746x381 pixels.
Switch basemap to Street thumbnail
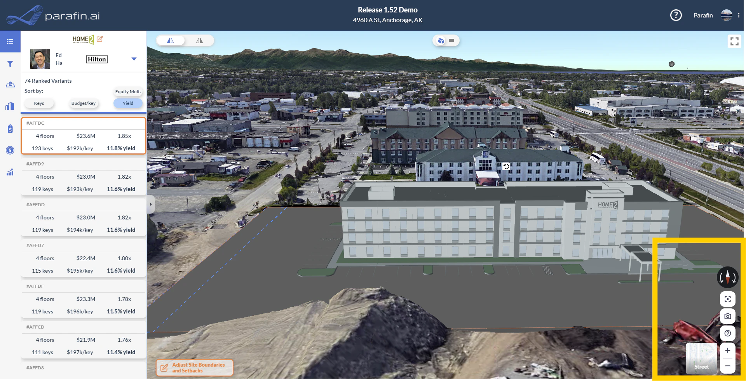tap(702, 358)
